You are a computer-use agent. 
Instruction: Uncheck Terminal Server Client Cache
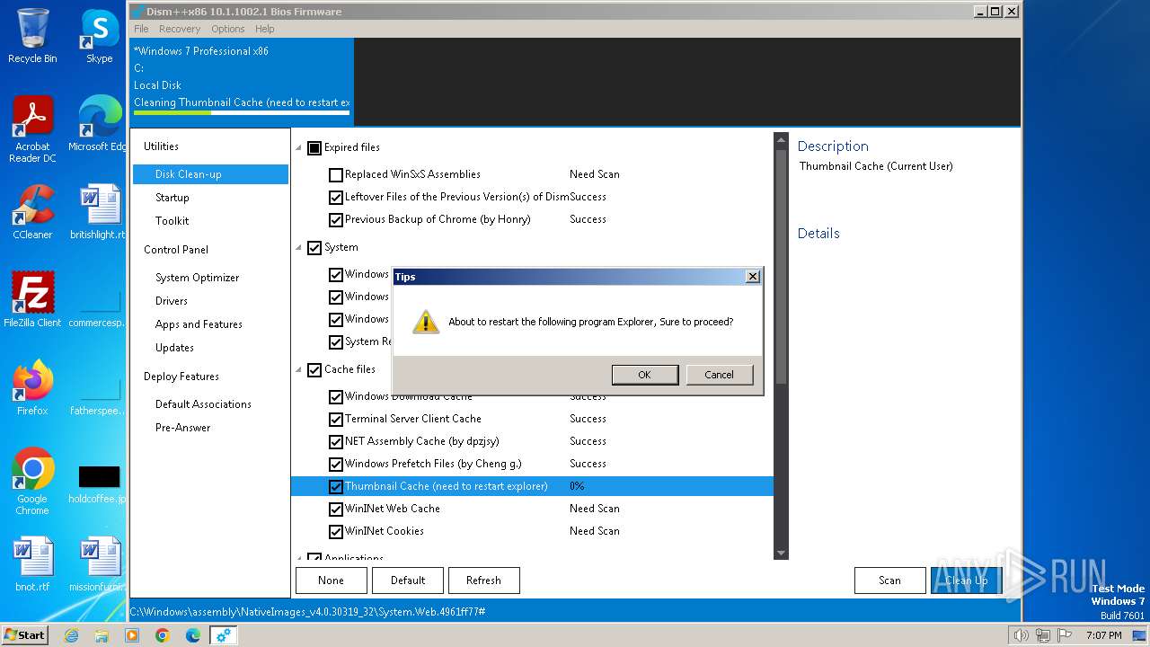(x=336, y=420)
